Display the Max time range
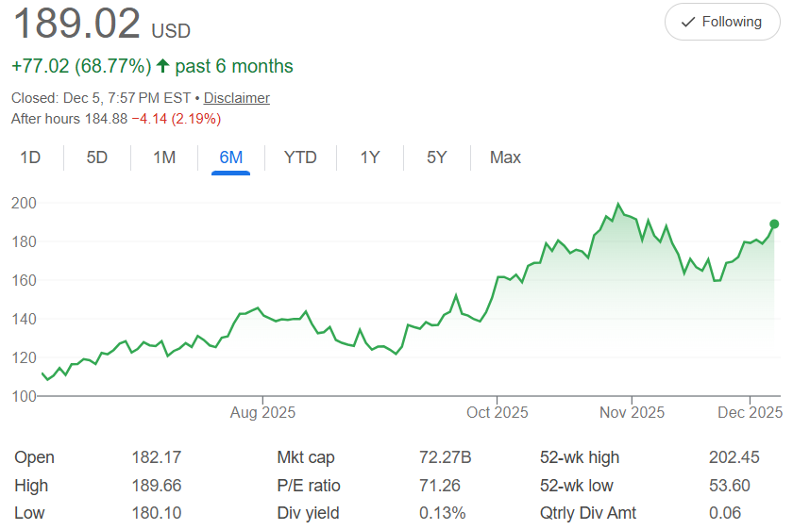Image resolution: width=793 pixels, height=530 pixels. point(505,157)
